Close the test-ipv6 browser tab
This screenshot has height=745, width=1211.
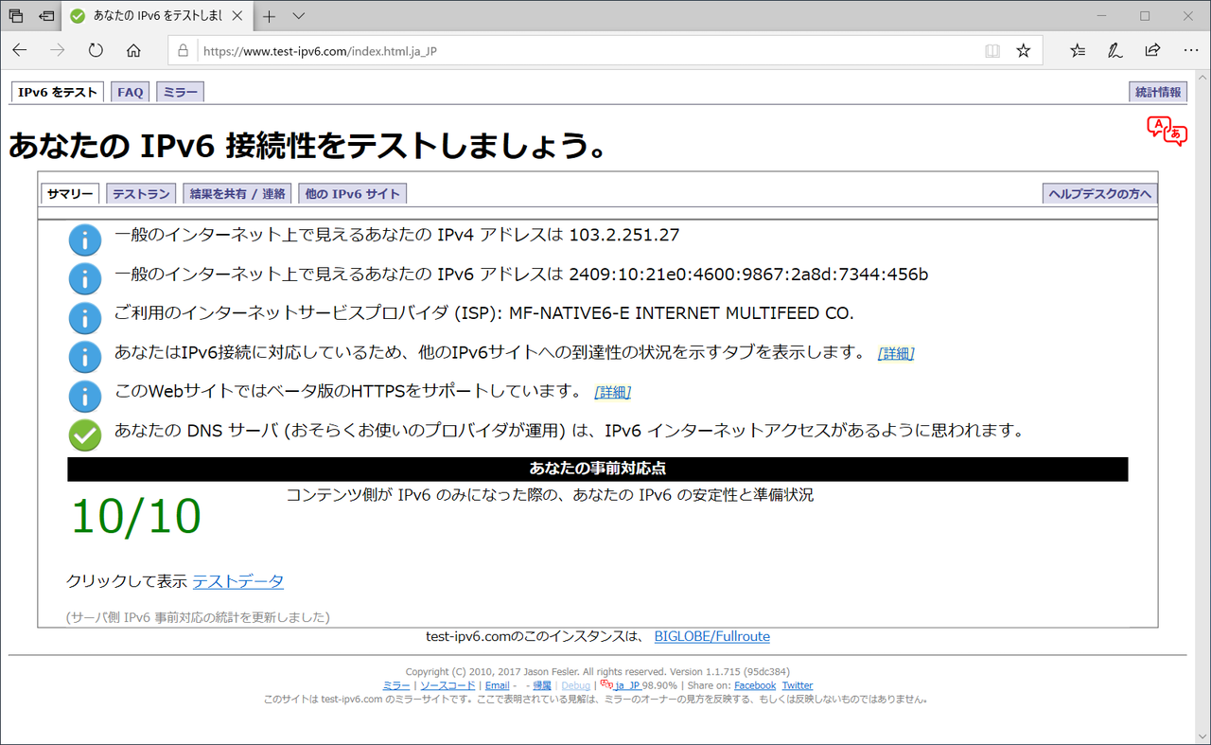pyautogui.click(x=237, y=16)
